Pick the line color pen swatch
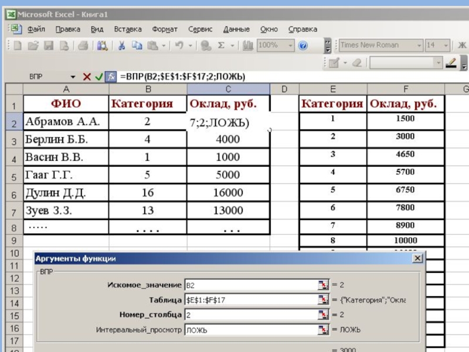This screenshot has height=352, width=469. coord(451,63)
